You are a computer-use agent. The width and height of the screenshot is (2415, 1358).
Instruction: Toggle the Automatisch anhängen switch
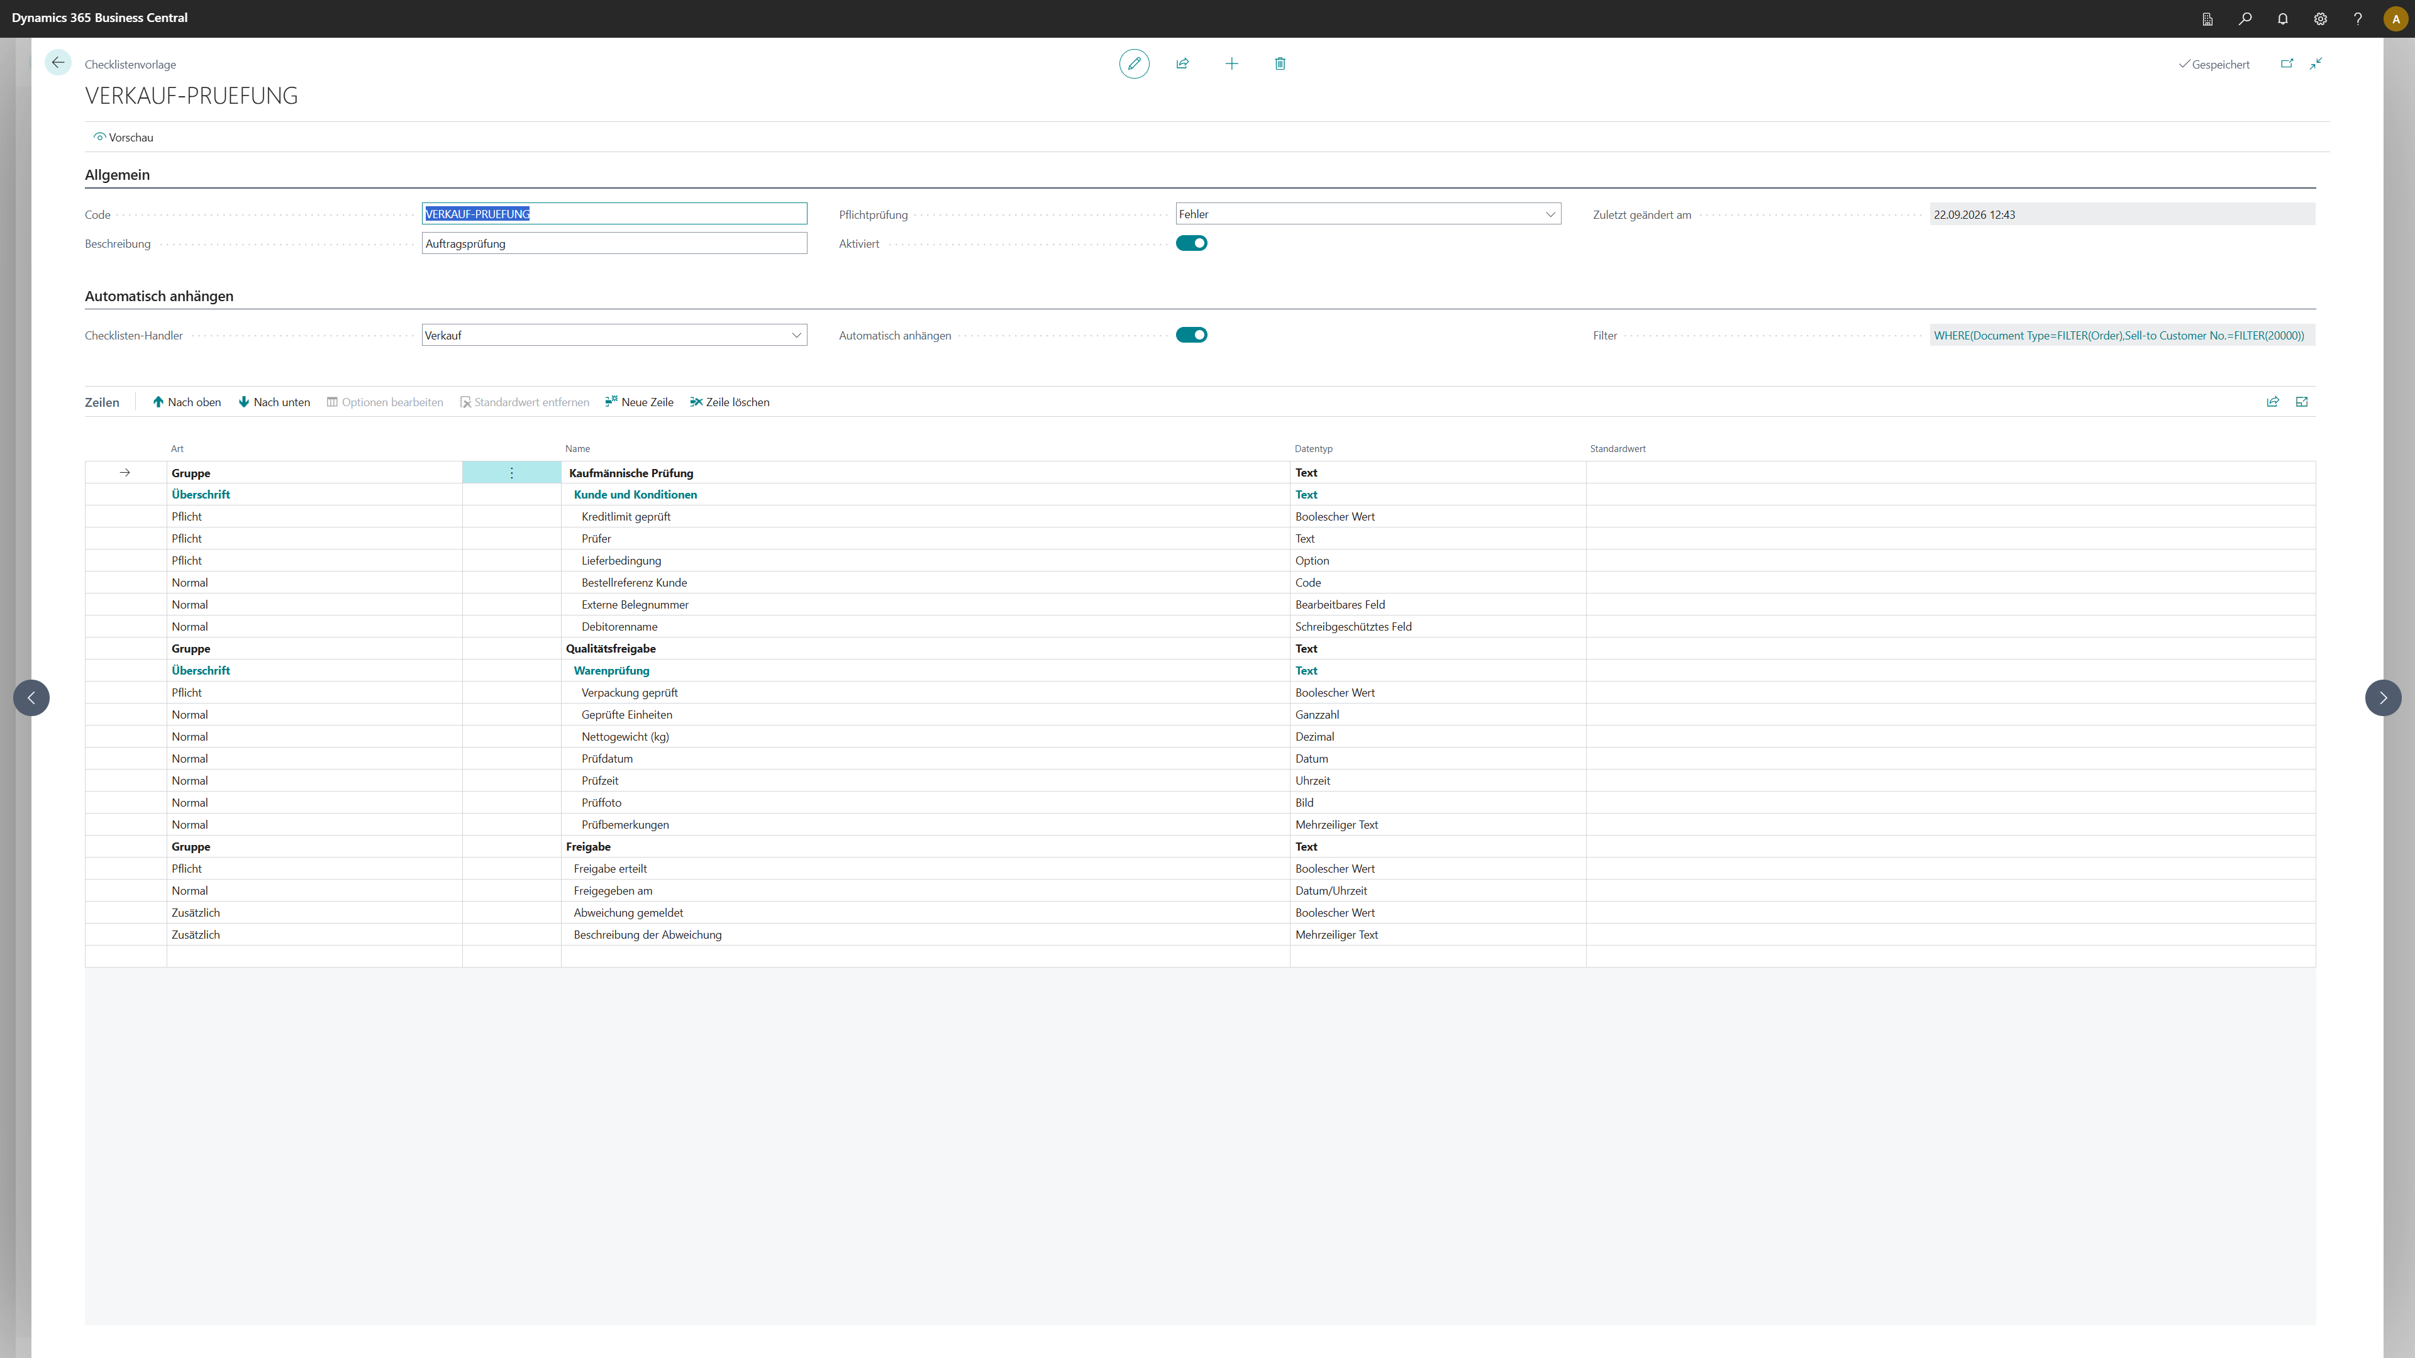pos(1192,336)
